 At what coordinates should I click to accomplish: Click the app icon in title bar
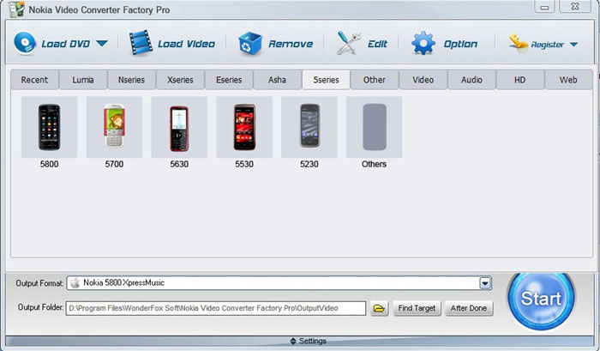(17, 9)
